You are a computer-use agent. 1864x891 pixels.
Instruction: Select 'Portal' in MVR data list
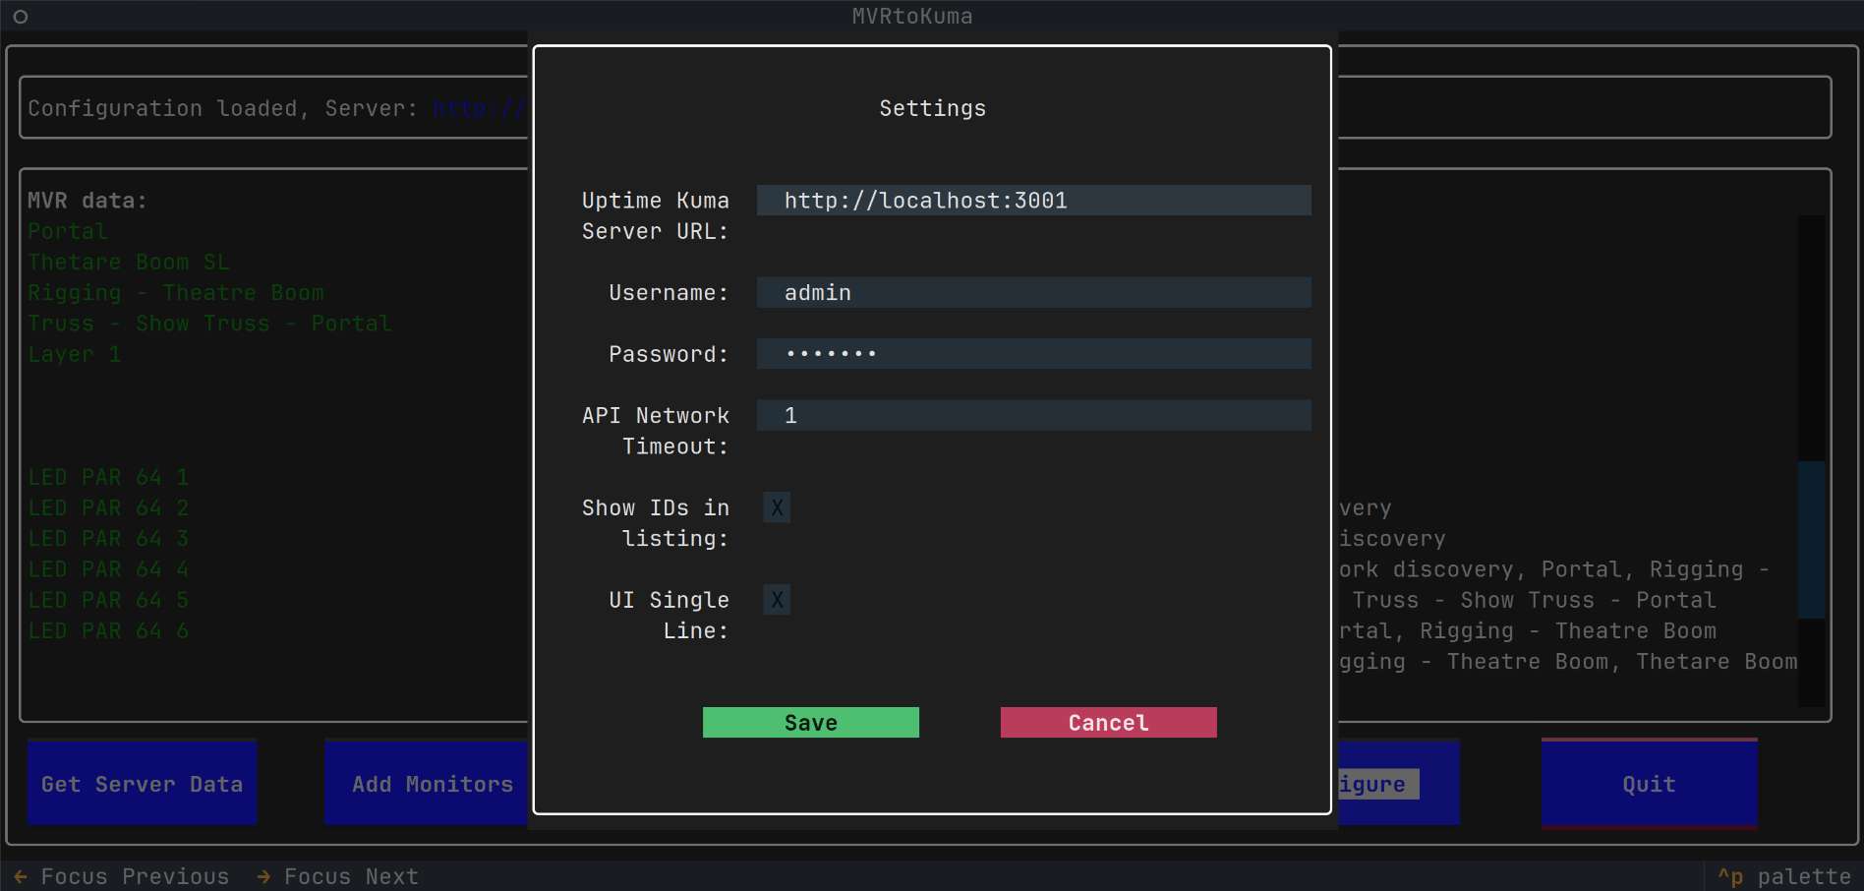point(68,231)
